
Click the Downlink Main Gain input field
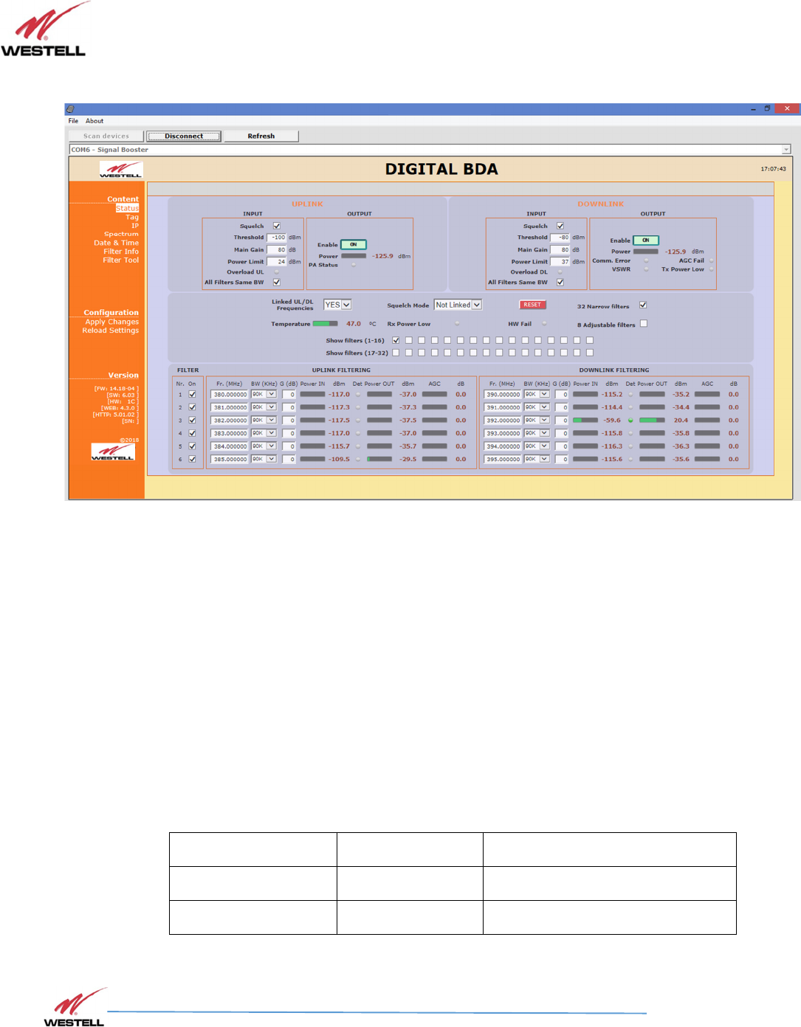(560, 250)
